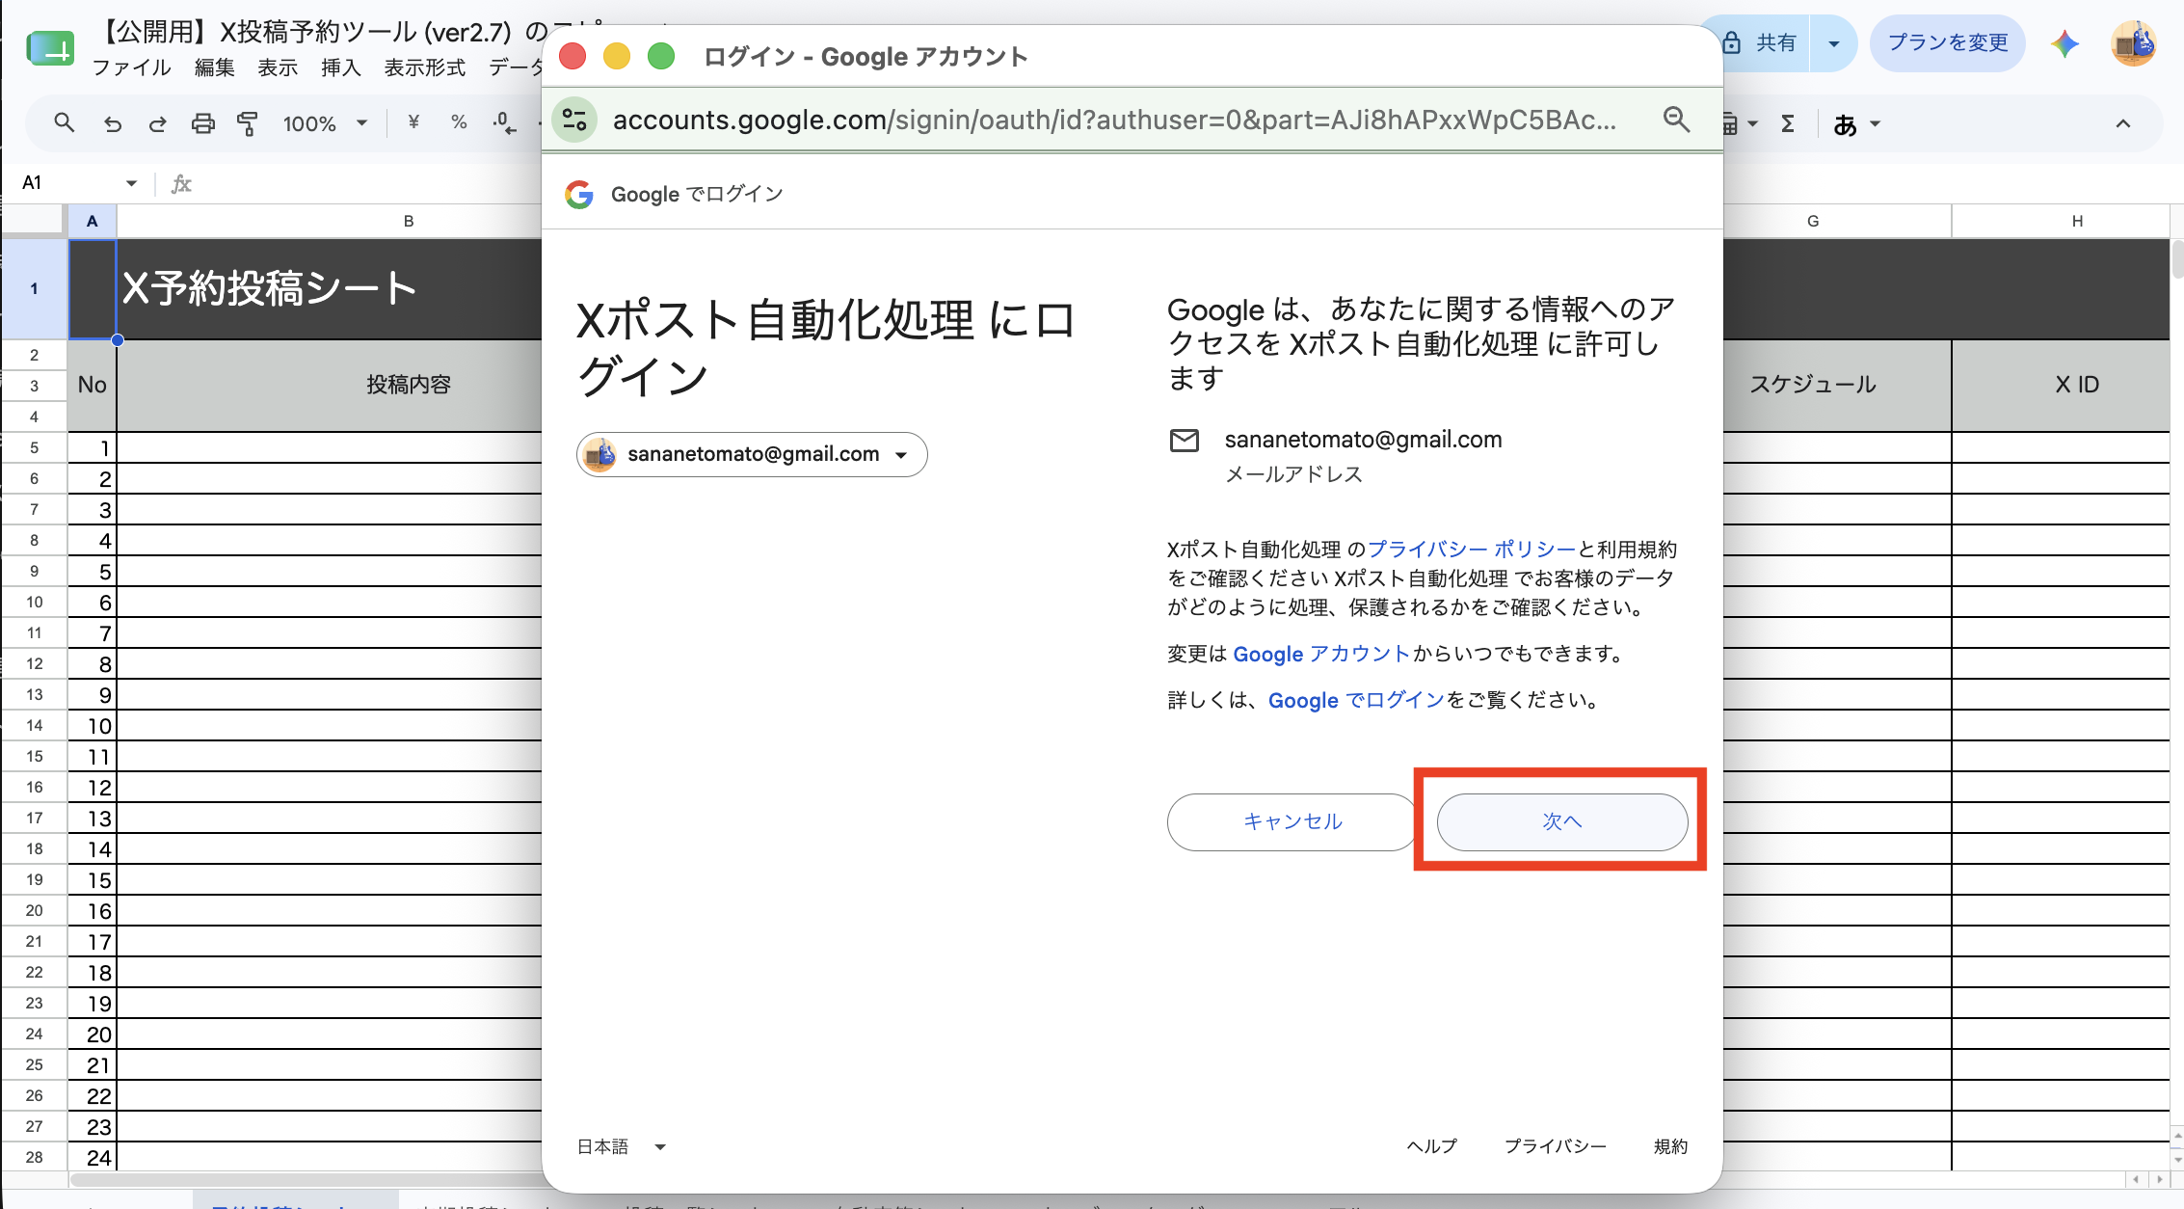Open the zoom 100% dropdown
This screenshot has height=1209, width=2184.
325,123
